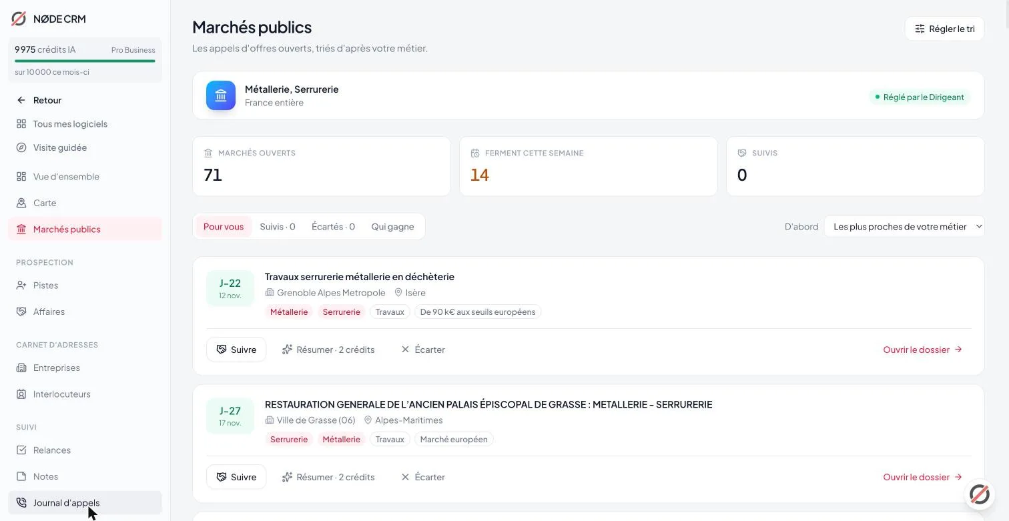Click the Réglé par le Dirigeant badge
This screenshot has height=521, width=1009.
coord(920,97)
